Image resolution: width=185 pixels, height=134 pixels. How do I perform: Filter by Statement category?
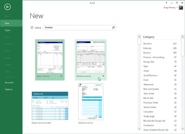pos(160,84)
